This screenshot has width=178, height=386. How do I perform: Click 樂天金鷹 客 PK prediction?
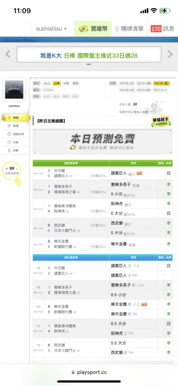tap(124, 314)
